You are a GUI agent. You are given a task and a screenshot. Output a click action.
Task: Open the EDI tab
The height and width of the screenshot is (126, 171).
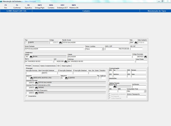click(59, 66)
